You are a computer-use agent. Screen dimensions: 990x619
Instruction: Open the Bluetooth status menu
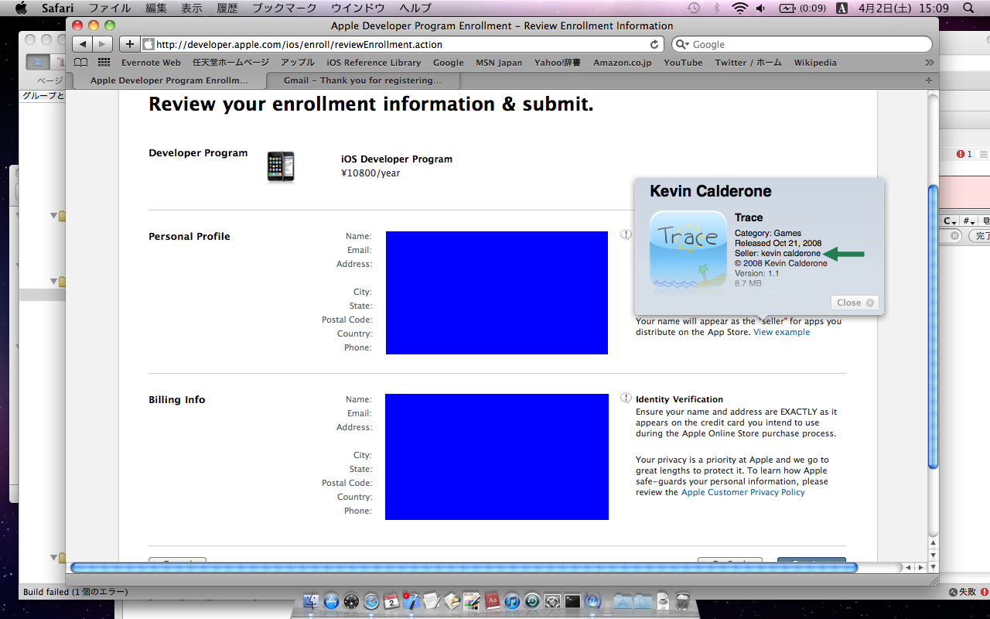point(717,9)
